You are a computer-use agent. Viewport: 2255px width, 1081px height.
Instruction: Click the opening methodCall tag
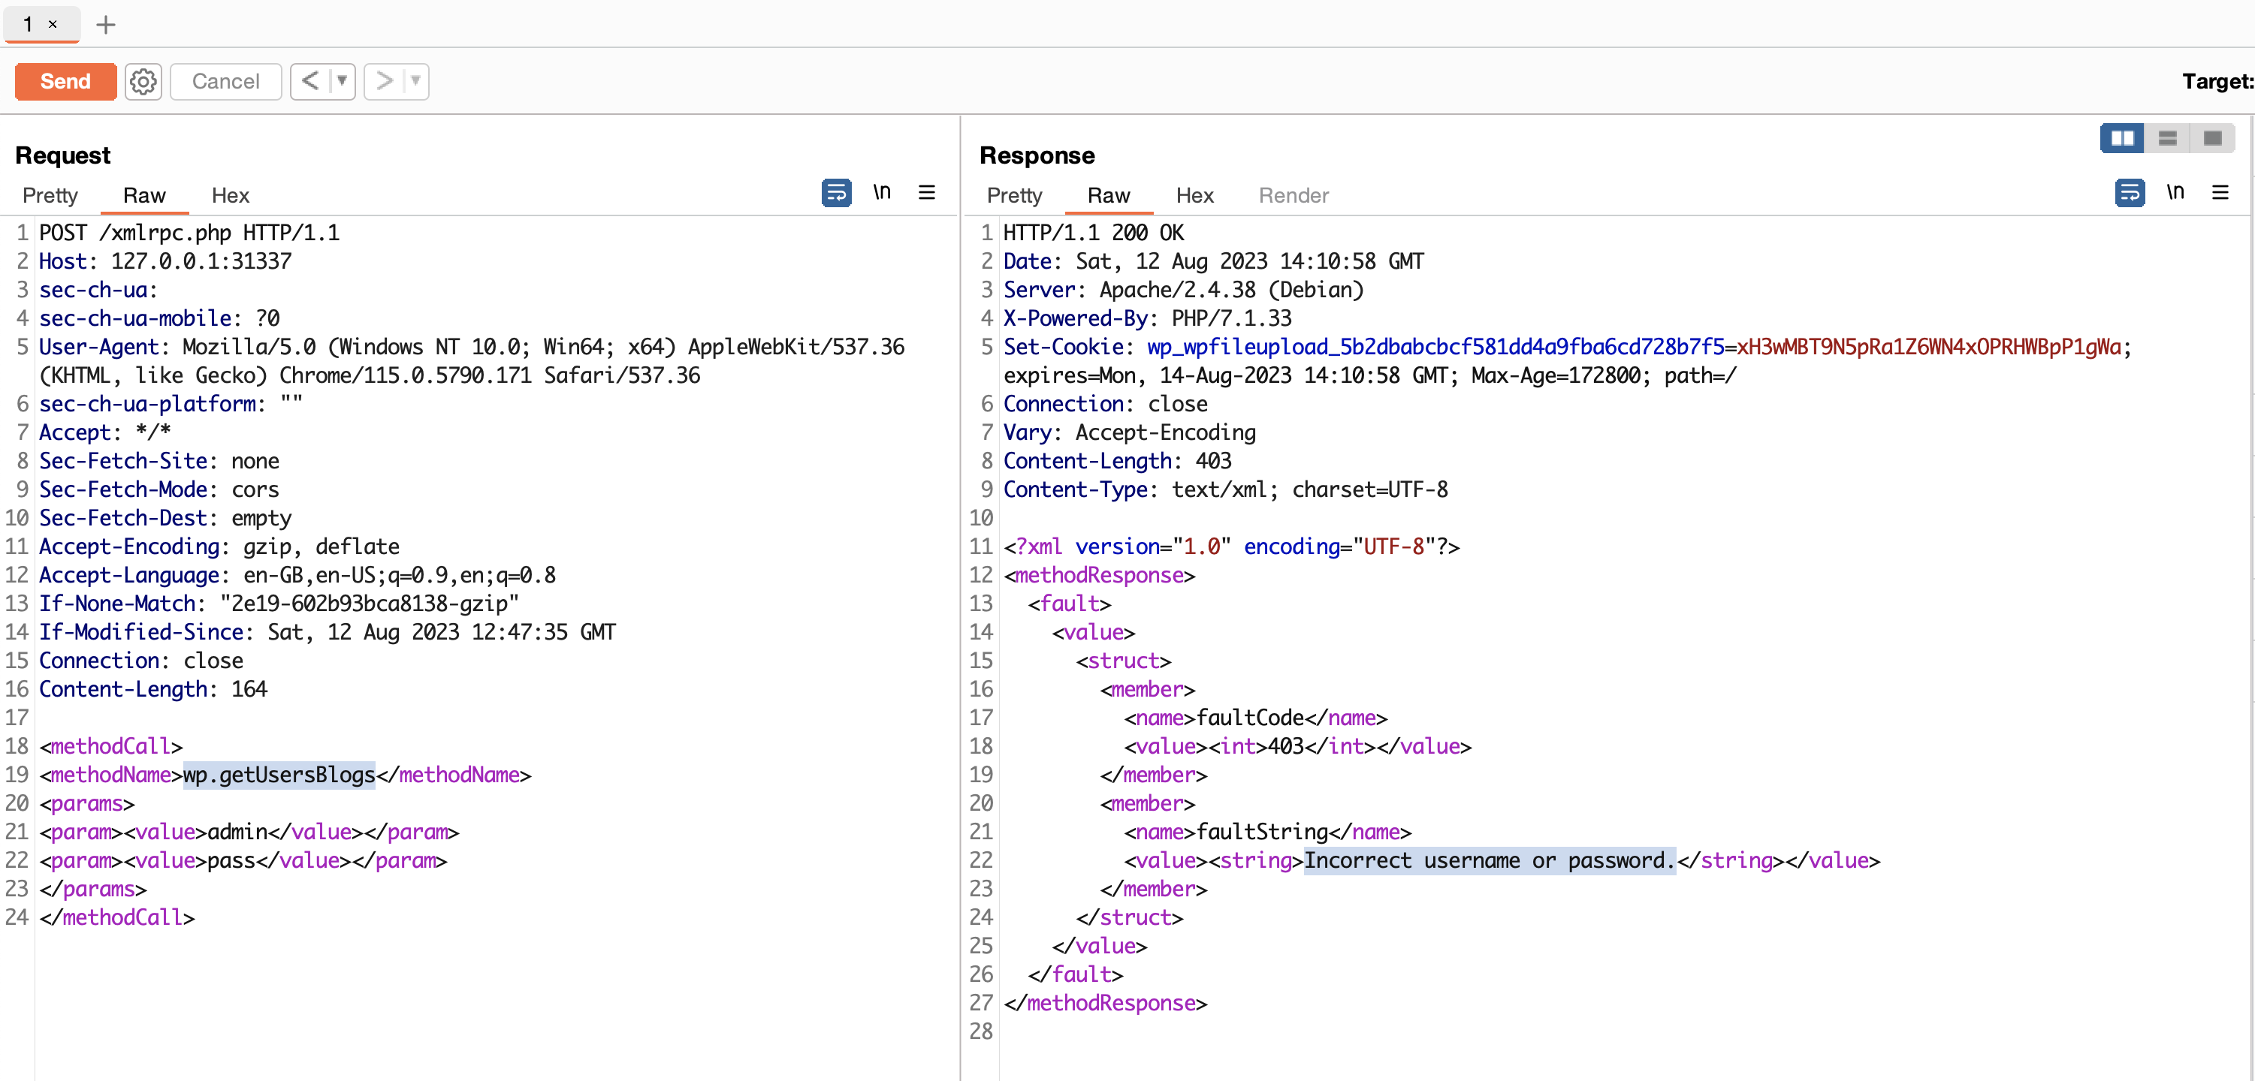pyautogui.click(x=111, y=746)
